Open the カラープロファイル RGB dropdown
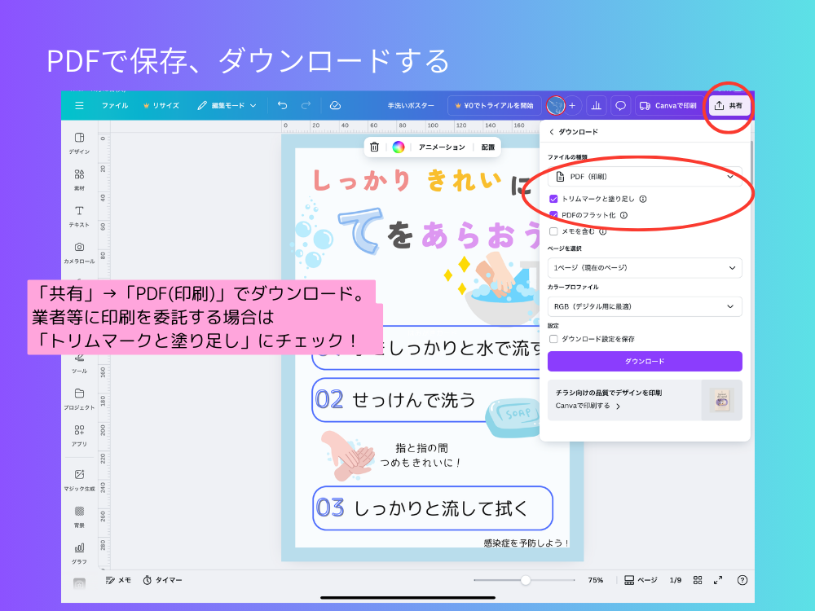Viewport: 815px width, 611px height. point(645,306)
